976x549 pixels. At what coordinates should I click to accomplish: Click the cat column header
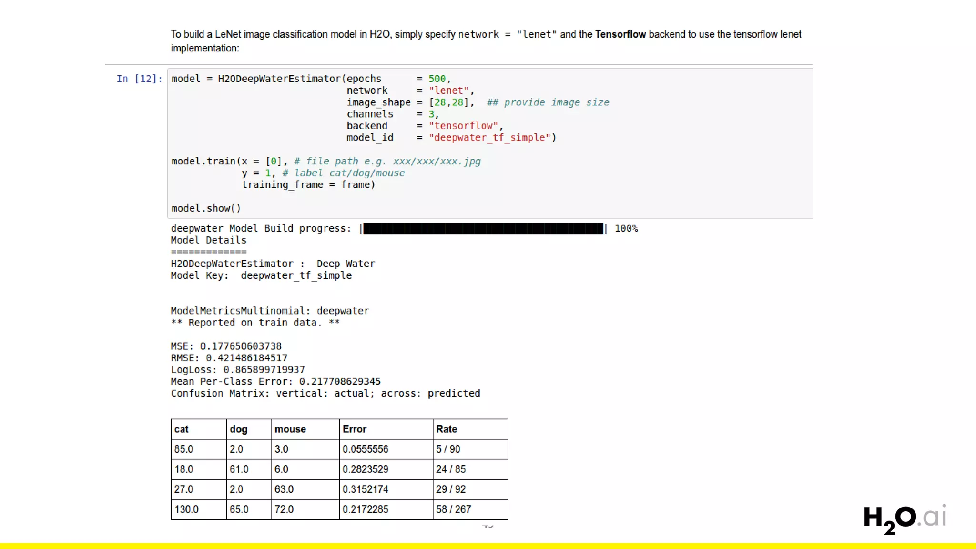point(182,429)
